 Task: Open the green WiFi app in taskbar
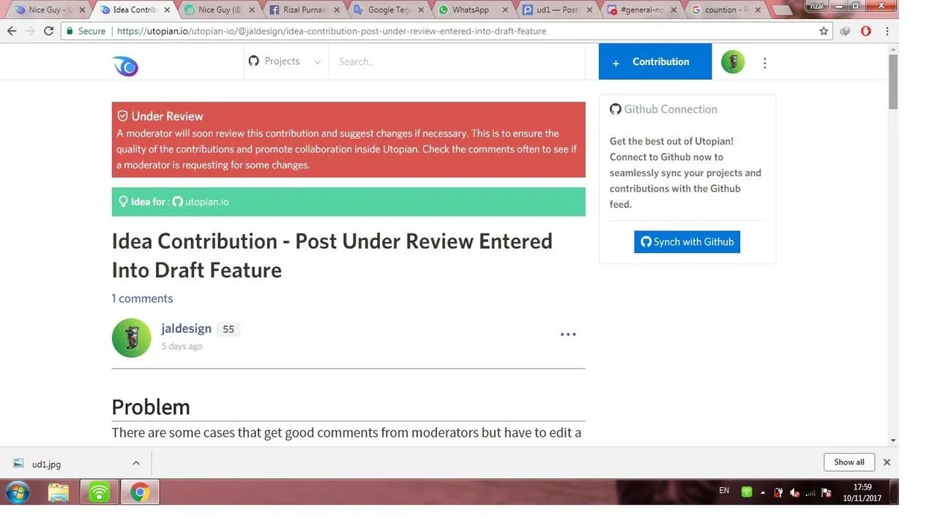(99, 492)
